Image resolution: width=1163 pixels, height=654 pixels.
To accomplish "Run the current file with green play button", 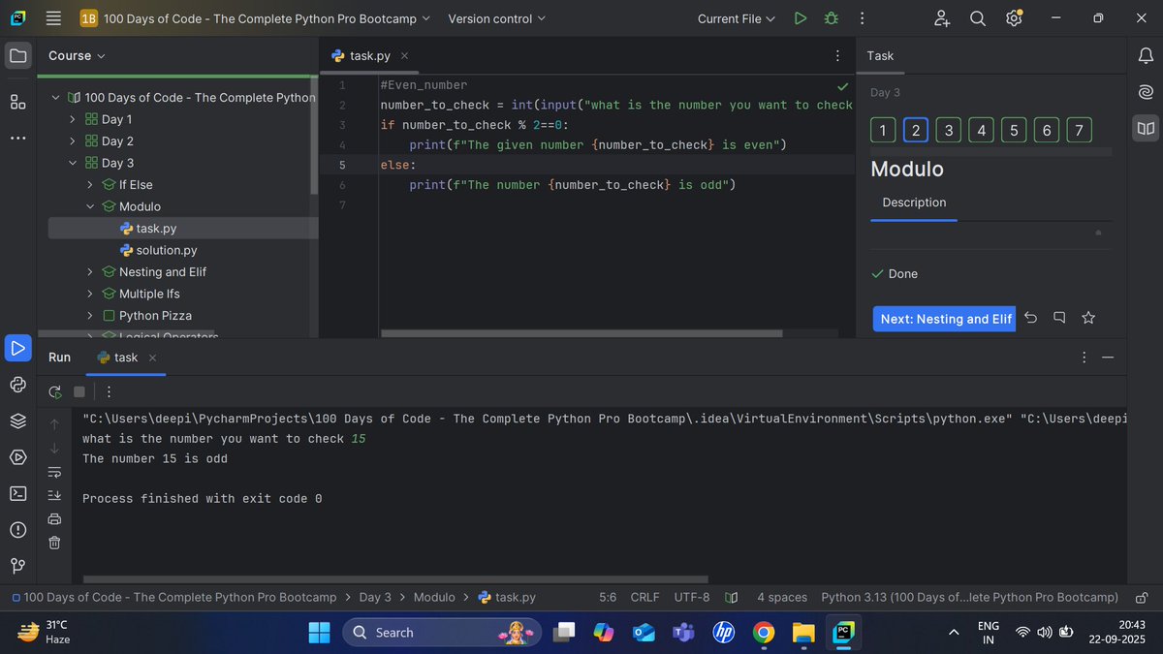I will pyautogui.click(x=800, y=18).
